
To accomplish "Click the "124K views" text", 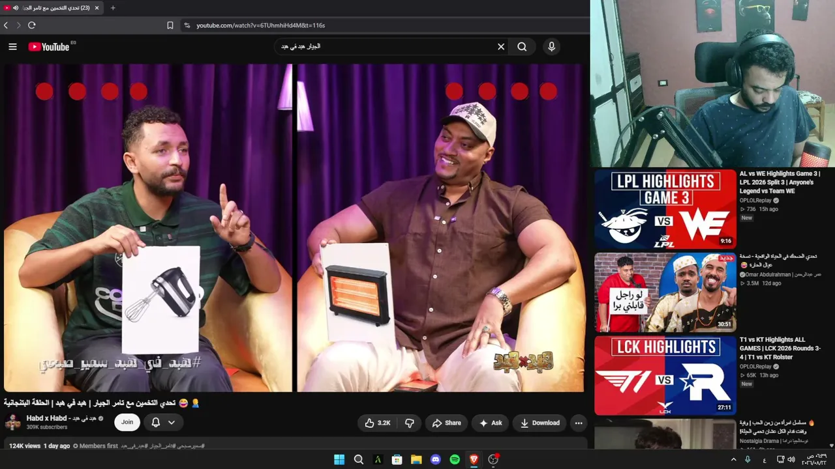I will (25, 446).
